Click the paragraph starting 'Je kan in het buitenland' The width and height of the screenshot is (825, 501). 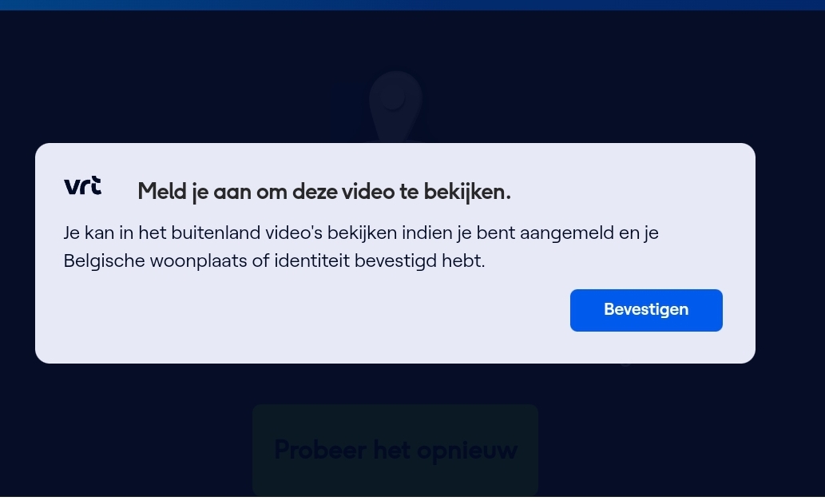click(x=361, y=246)
